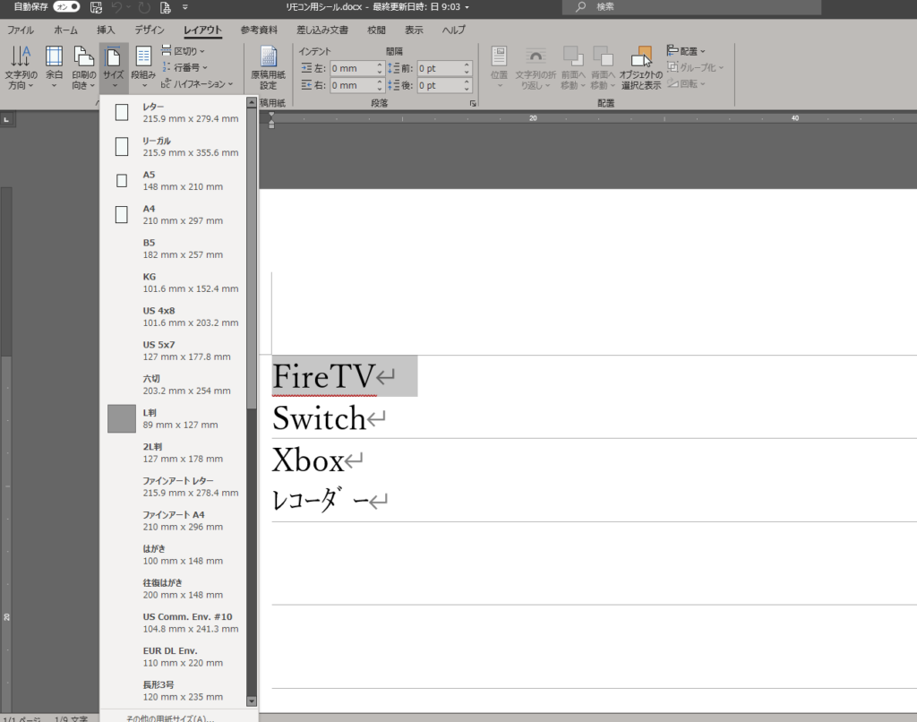Screen dimensions: 917x722
Task: Click その他の用紙サイズ more sizes link
Action: 170,718
